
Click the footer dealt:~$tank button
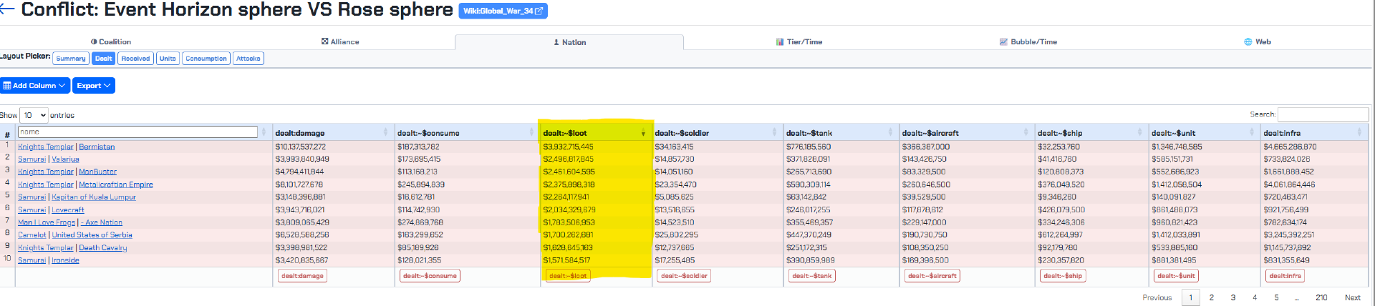[812, 276]
